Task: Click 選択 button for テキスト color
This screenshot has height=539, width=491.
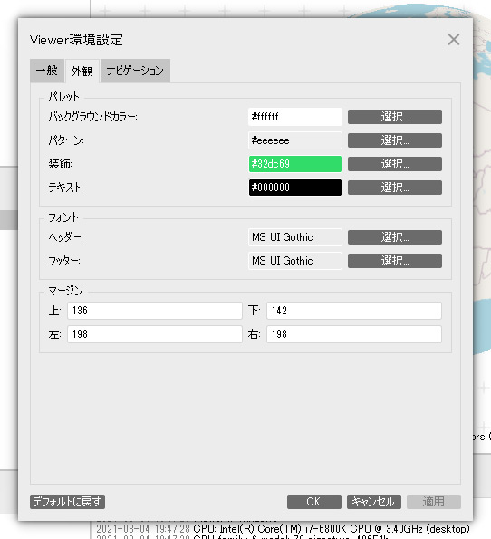Action: (395, 188)
